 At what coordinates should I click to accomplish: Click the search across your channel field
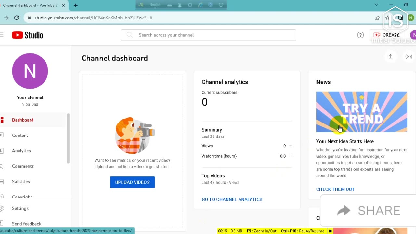tap(208, 35)
